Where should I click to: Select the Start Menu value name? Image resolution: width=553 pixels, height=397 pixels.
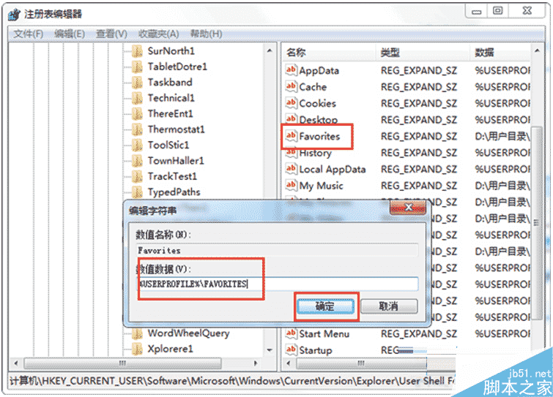[x=324, y=333]
